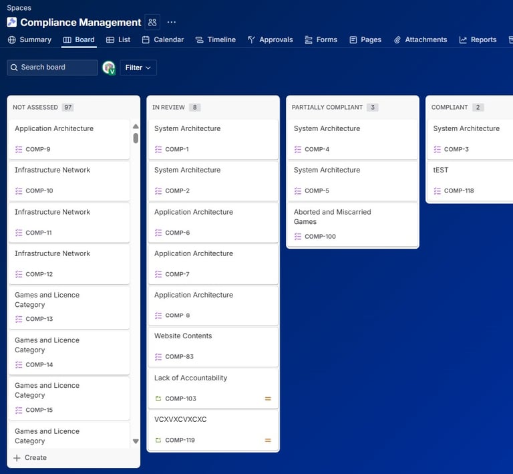Click the Compliance Management space logo icon
The image size is (513, 474).
point(12,22)
